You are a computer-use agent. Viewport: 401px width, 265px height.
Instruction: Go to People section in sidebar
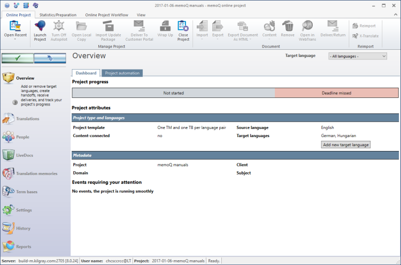click(x=22, y=137)
